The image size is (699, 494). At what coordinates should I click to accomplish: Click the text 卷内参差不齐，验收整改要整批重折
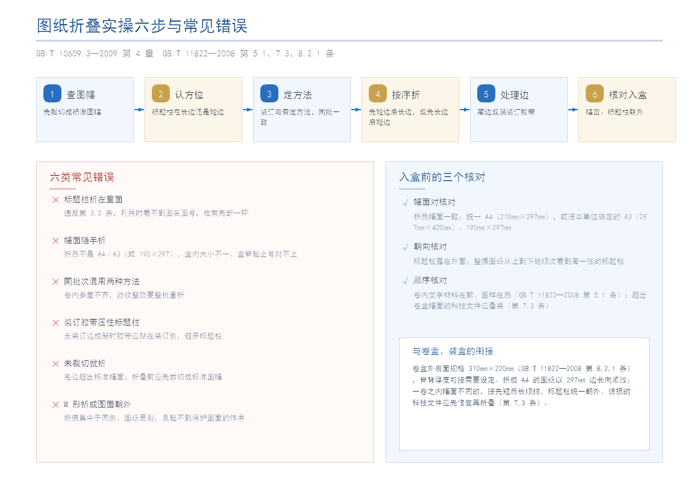coord(124,295)
